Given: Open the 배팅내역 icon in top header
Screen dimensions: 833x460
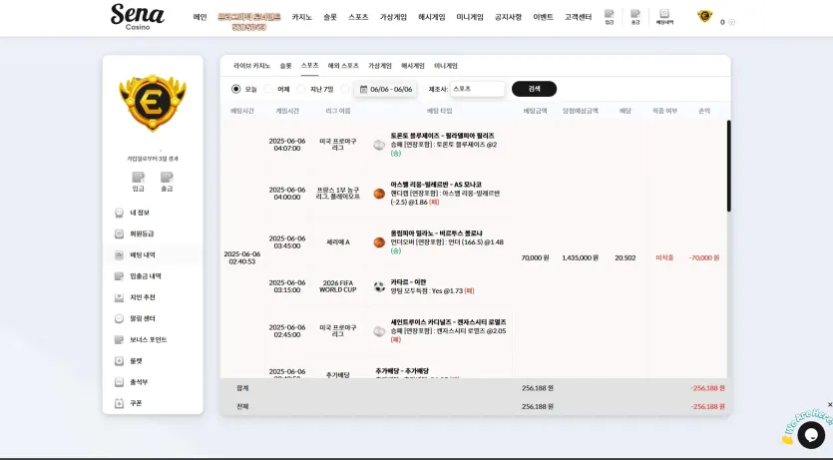Looking at the screenshot, I should tap(664, 17).
